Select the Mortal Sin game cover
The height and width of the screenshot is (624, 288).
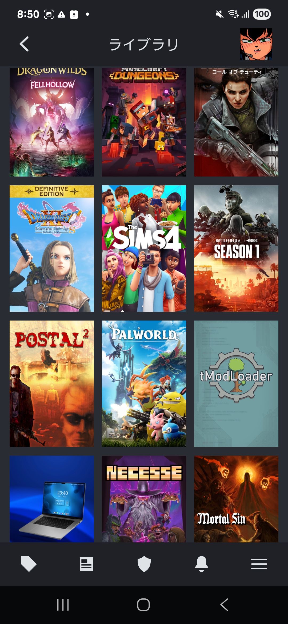point(236,499)
